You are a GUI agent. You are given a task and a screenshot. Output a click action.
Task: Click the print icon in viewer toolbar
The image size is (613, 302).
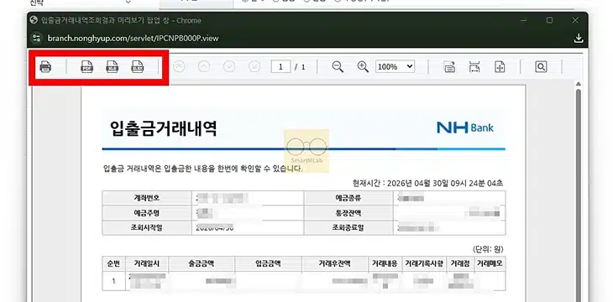[45, 67]
